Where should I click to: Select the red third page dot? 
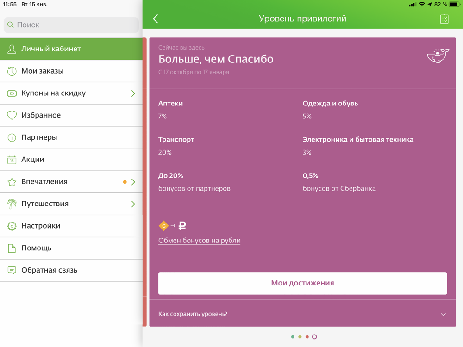(x=307, y=337)
